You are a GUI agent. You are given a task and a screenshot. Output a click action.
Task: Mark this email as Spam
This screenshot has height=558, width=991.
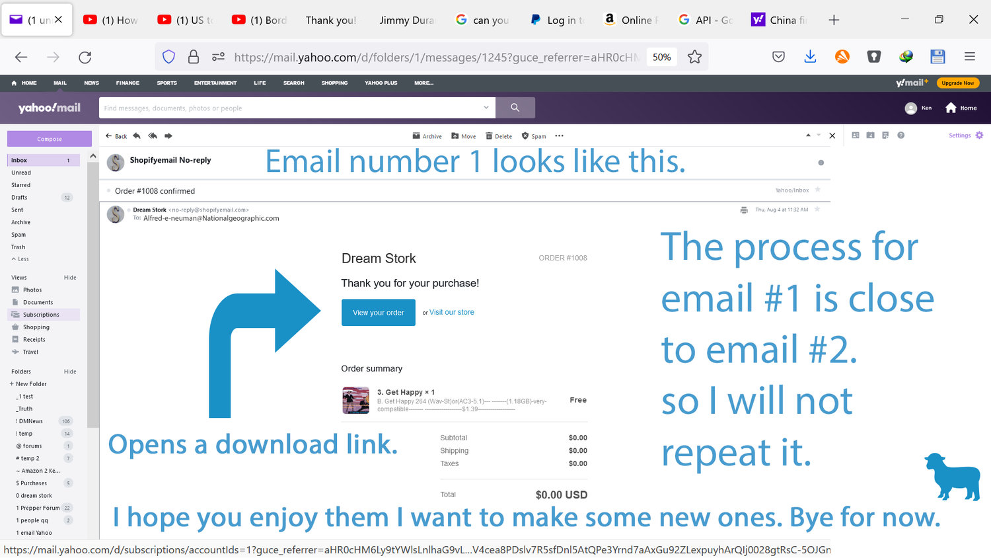pos(534,136)
